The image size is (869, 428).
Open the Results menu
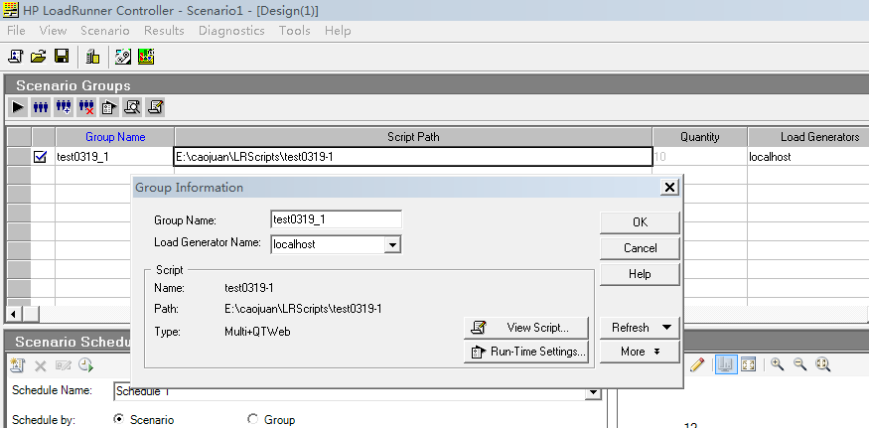(164, 31)
